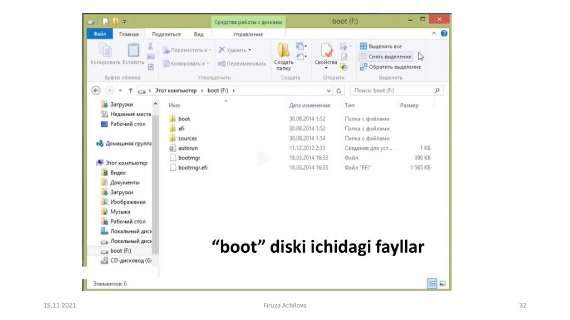570x320 pixels.
Task: Click Выделить все button
Action: click(381, 46)
